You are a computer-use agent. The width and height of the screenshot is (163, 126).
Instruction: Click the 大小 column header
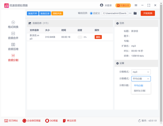(x=47, y=30)
